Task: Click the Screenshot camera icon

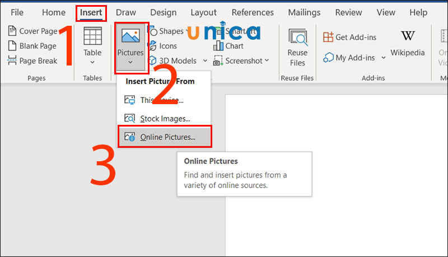Action: click(x=218, y=60)
